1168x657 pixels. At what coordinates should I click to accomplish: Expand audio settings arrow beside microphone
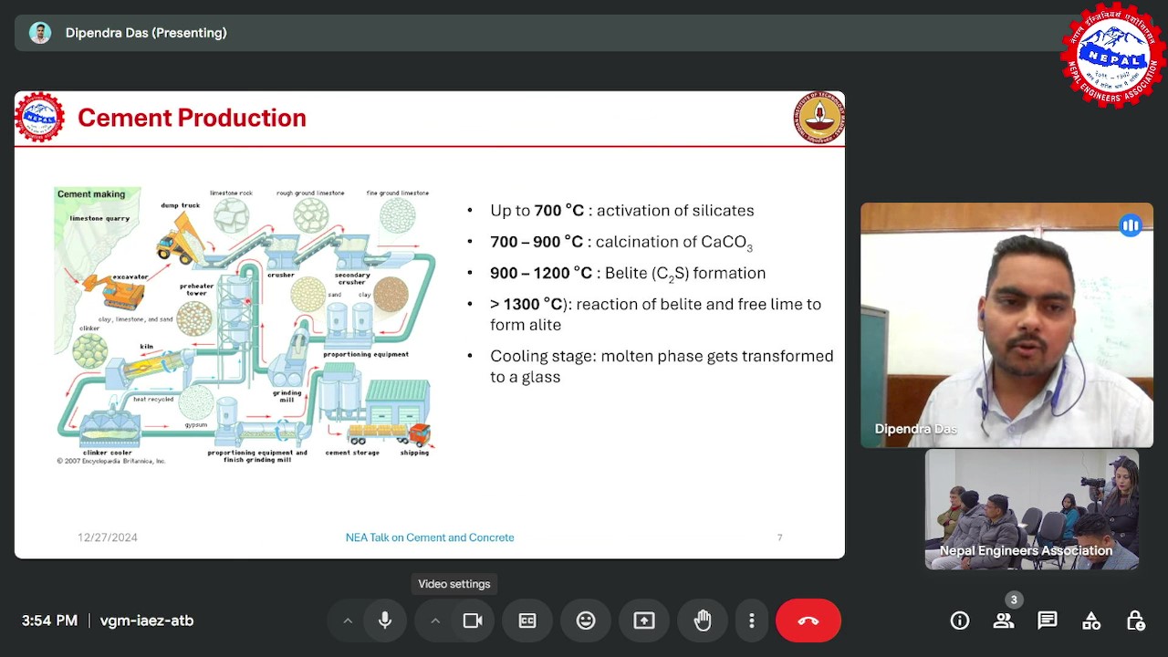tap(348, 620)
